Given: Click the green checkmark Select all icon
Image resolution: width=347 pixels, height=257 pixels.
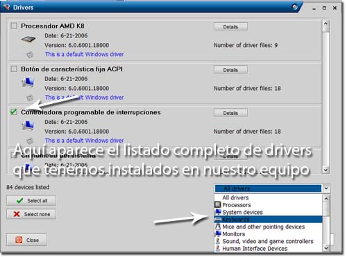Looking at the screenshot, I should point(20,200).
